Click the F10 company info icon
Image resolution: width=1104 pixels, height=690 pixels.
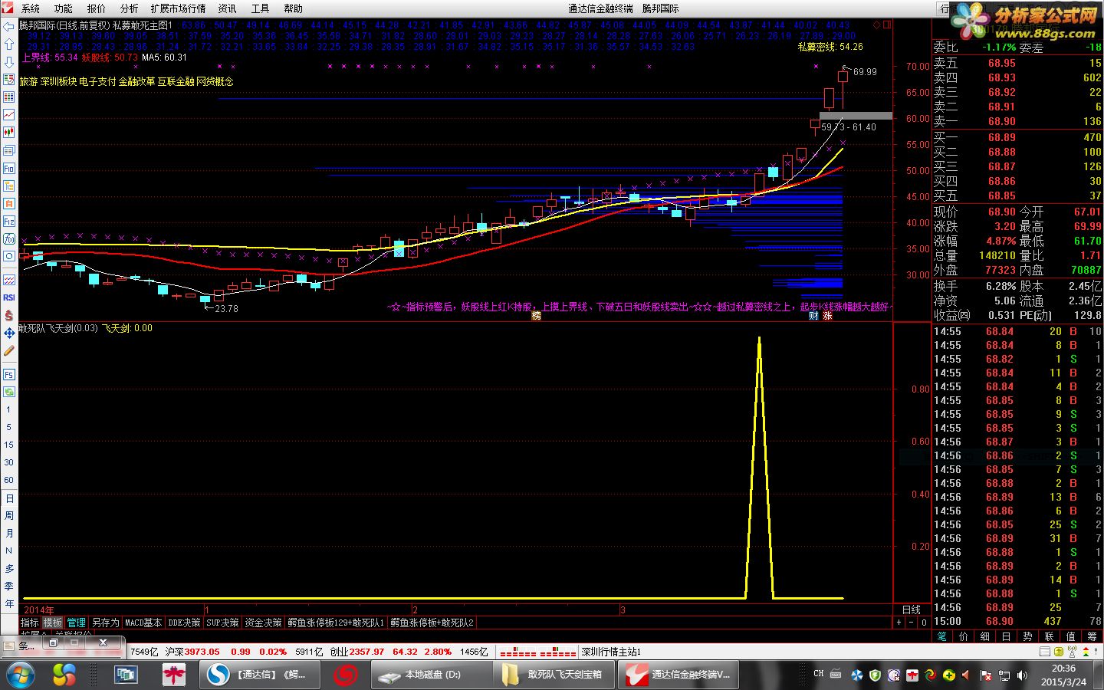[x=9, y=168]
